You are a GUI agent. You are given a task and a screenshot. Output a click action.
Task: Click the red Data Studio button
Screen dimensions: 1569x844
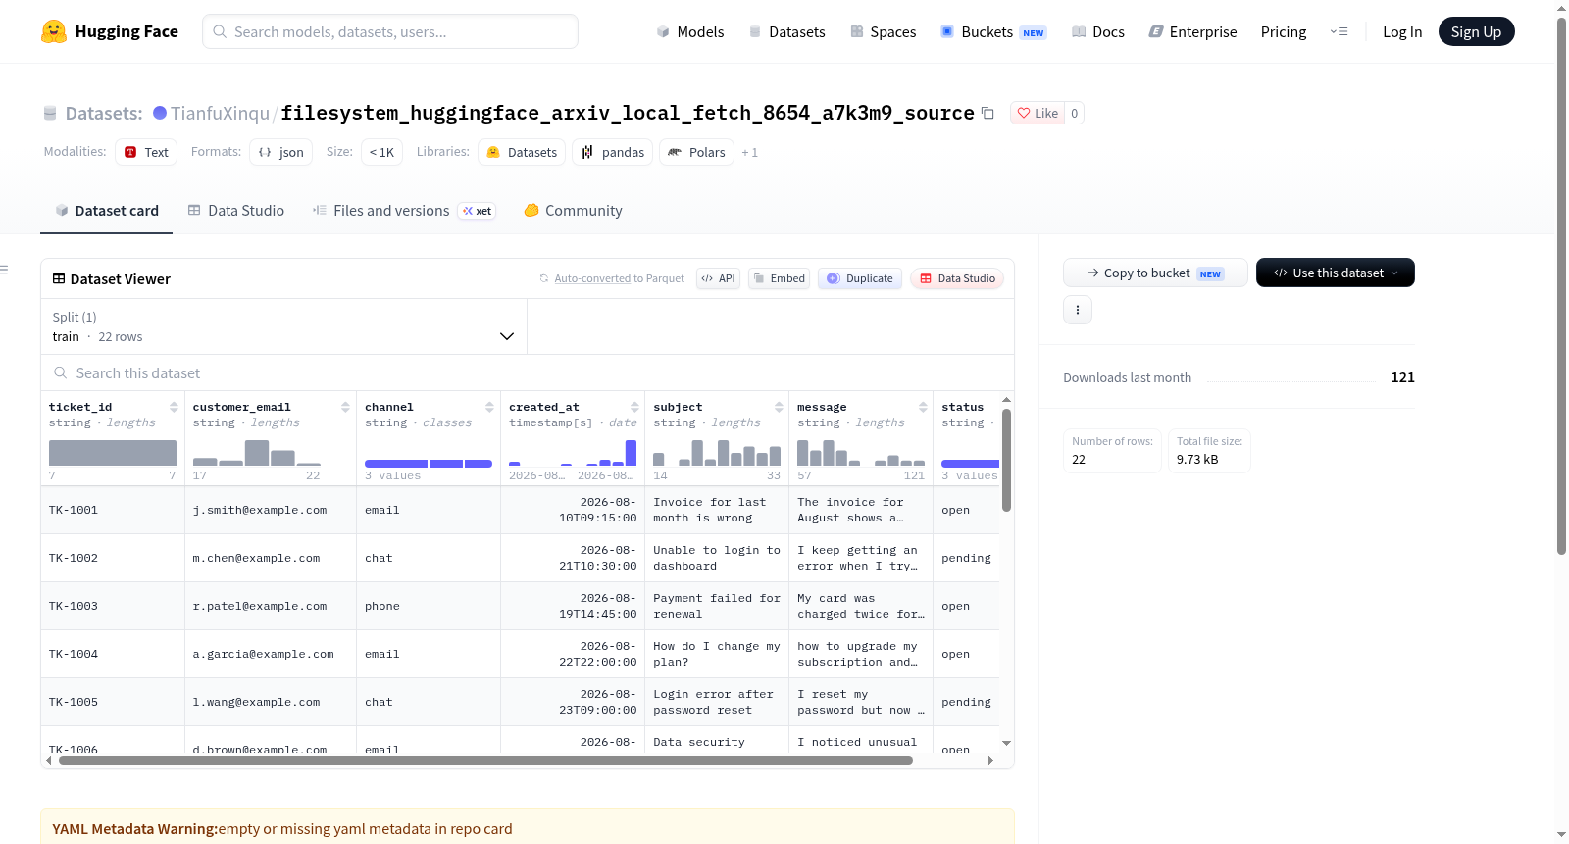pos(957,278)
